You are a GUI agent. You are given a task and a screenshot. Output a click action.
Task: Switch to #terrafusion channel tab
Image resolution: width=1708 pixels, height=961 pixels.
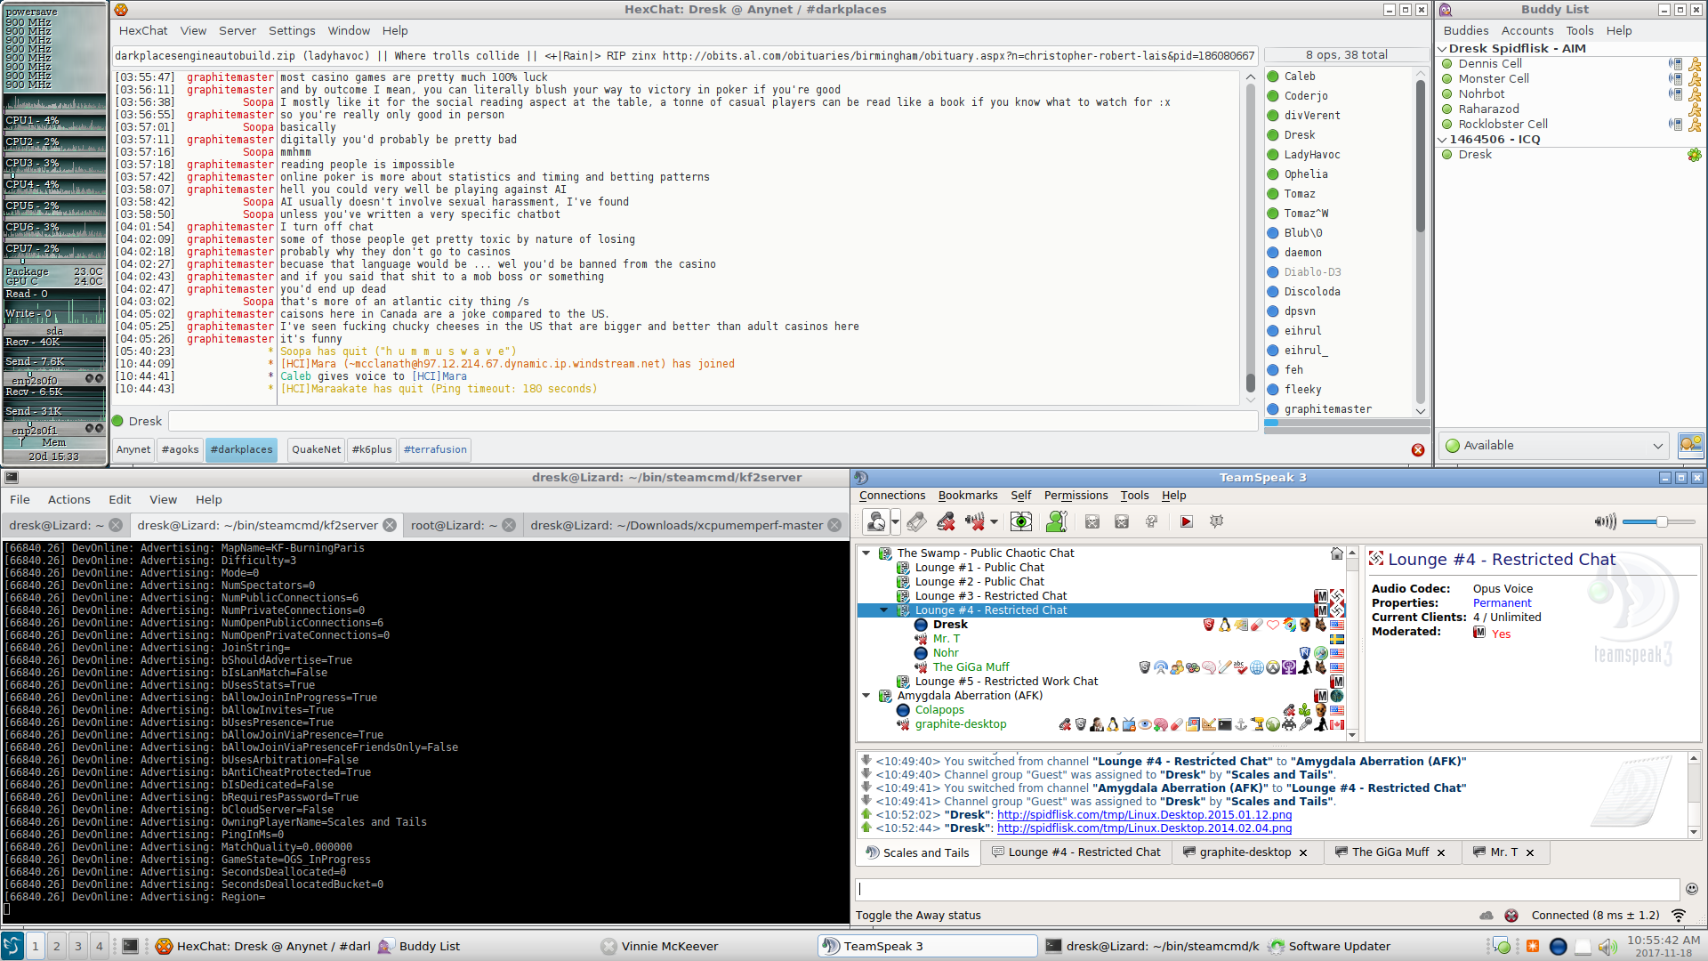[x=435, y=449]
